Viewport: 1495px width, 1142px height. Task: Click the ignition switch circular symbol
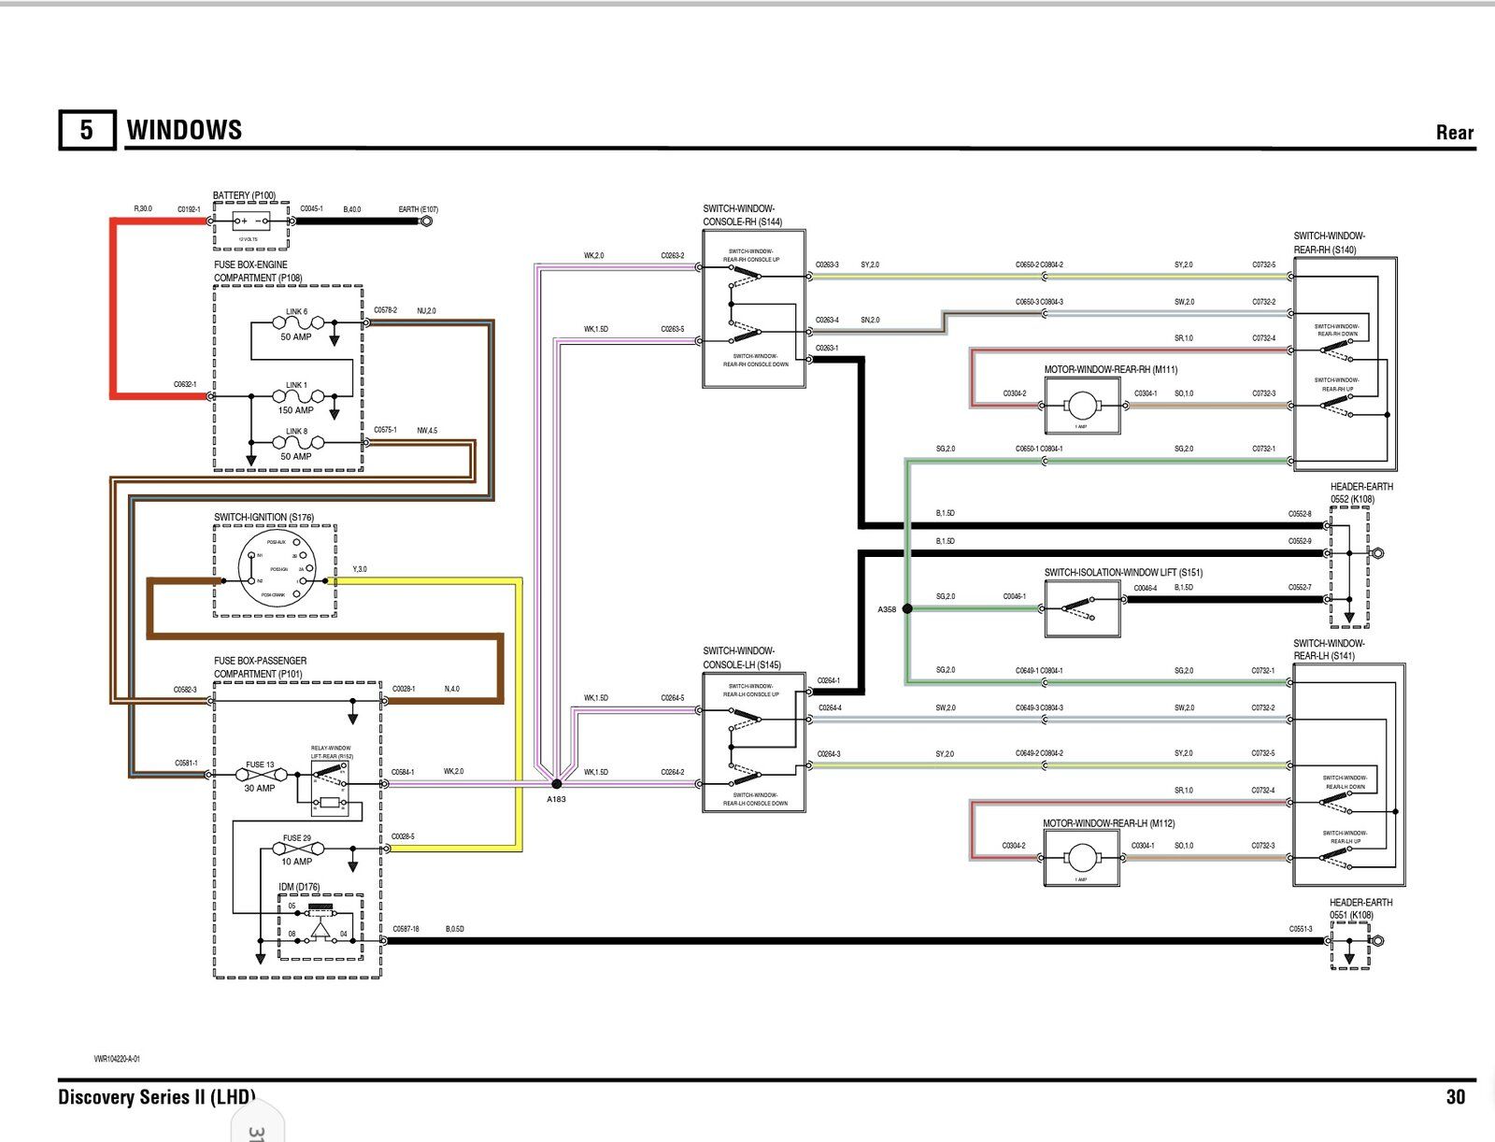click(277, 569)
